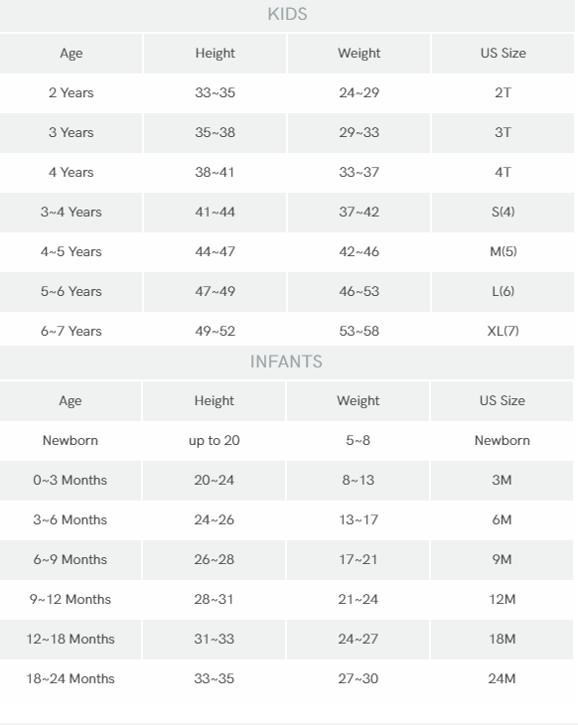
Task: Click the 2T size cell
Action: coord(504,93)
